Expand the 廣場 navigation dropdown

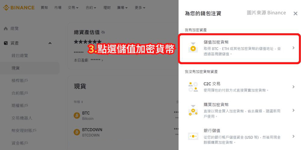(122, 8)
